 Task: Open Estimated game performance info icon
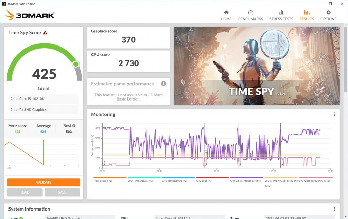click(x=163, y=84)
